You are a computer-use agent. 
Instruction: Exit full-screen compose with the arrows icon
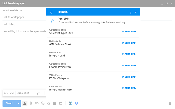(x=167, y=4)
